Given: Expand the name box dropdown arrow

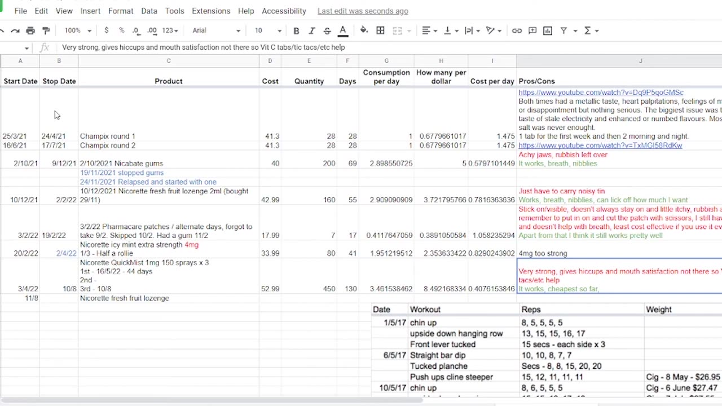Looking at the screenshot, I should pos(27,48).
